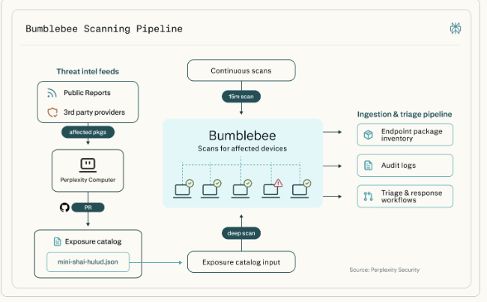Open the Triage & response workflows card
The width and height of the screenshot is (487, 302).
click(405, 196)
